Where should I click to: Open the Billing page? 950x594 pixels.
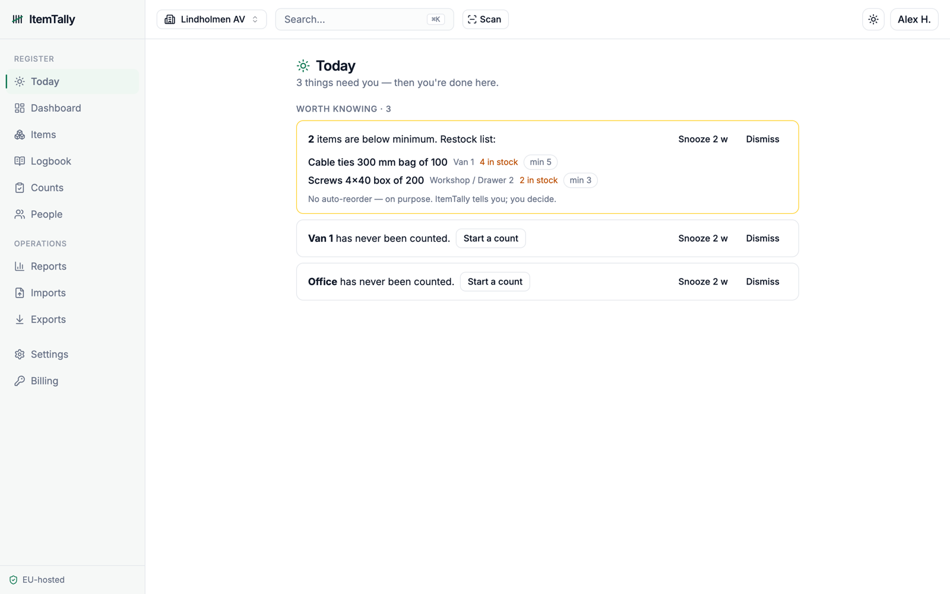(72, 381)
